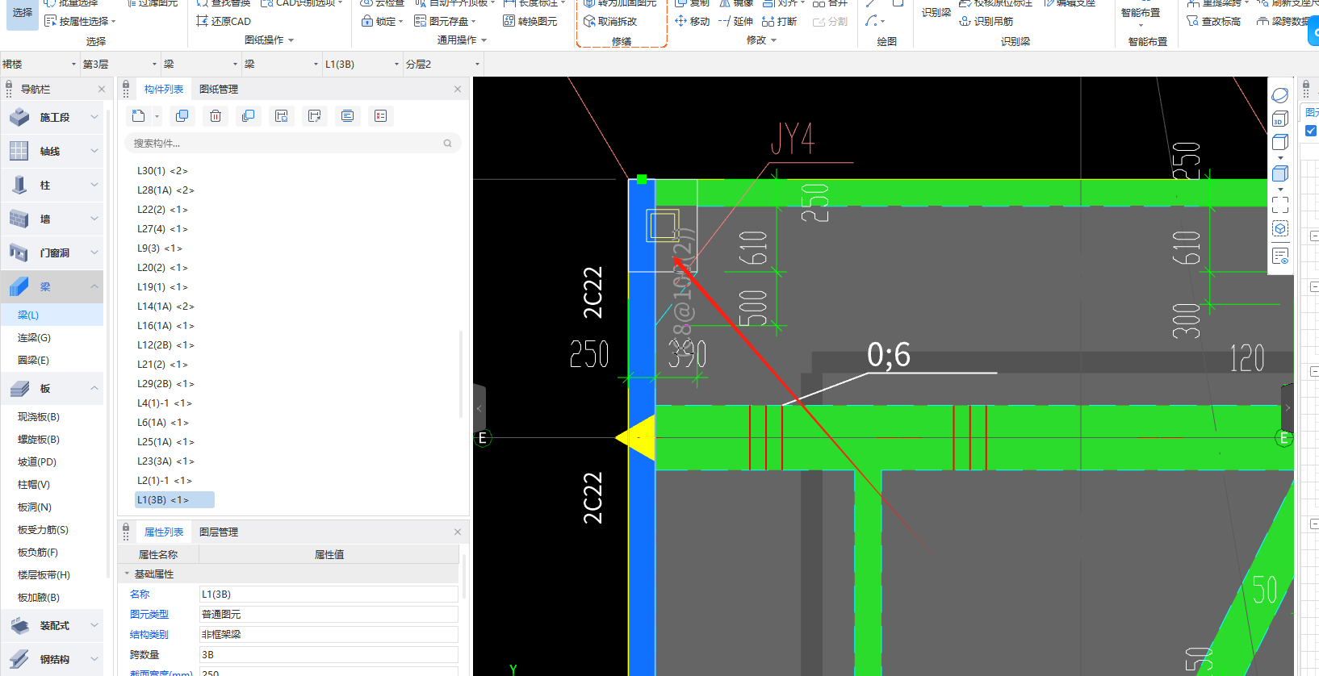Screen dimensions: 1319x676
Task: Click the 智能布置 button
Action: [x=1141, y=13]
